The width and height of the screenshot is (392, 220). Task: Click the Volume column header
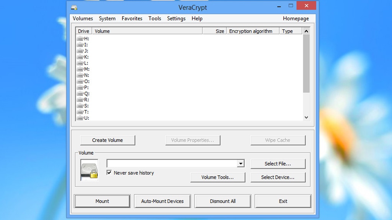[x=147, y=31]
